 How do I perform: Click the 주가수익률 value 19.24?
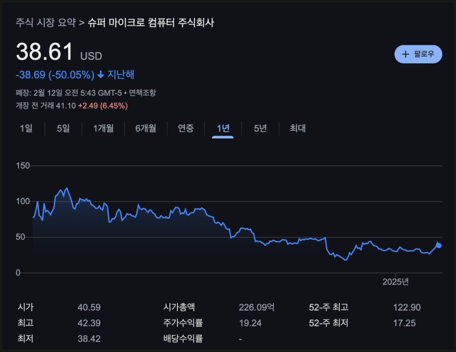(250, 323)
